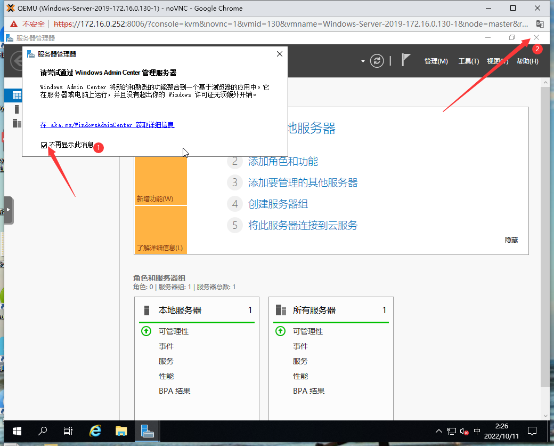Click green status icon in 所有服务器 tile
The image size is (554, 446).
[281, 331]
